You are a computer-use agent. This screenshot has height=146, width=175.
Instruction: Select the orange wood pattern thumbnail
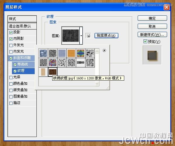(x=71, y=53)
